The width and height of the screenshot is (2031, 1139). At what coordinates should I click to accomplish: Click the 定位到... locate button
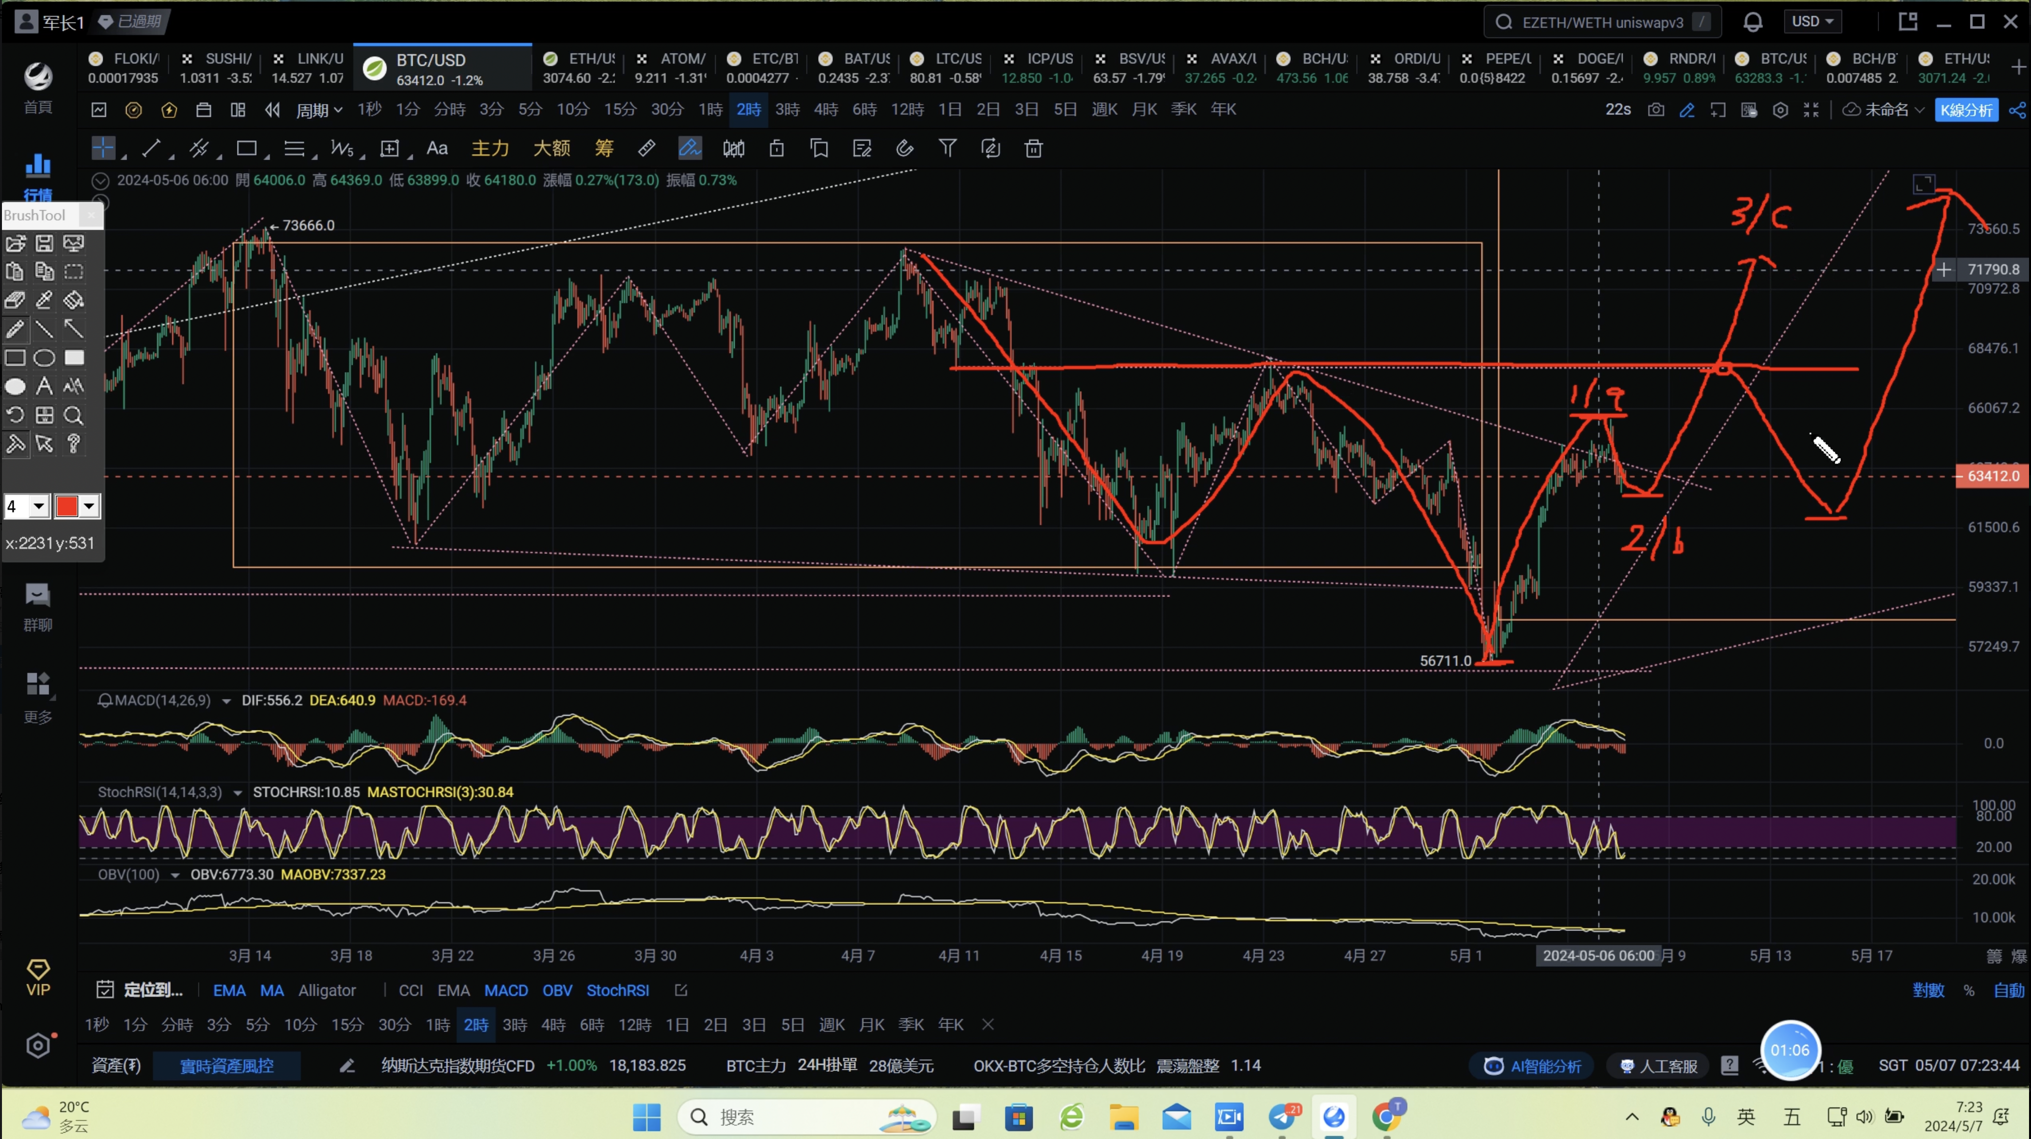click(139, 990)
